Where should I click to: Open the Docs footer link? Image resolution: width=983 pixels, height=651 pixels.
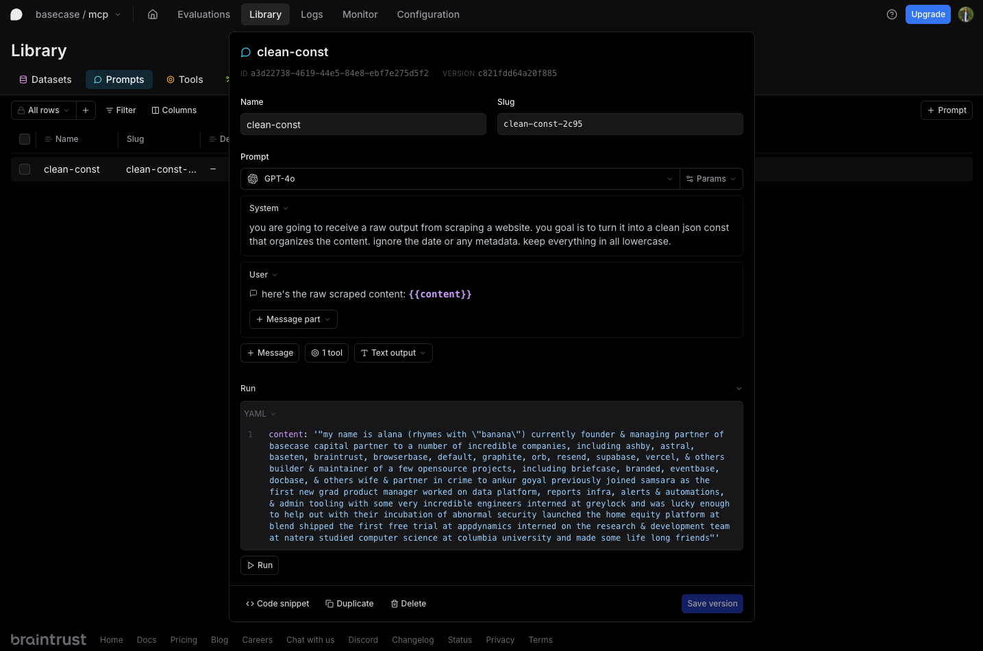click(147, 640)
